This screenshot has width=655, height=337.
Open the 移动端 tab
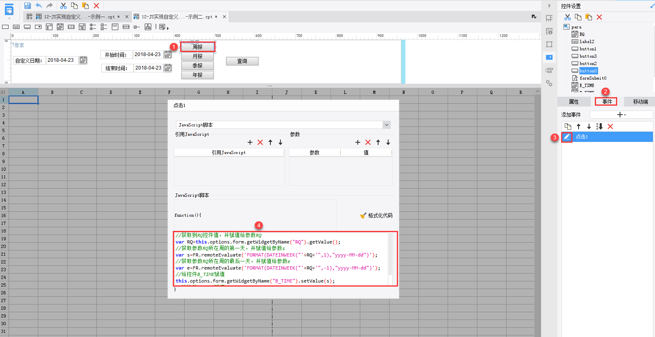coord(640,102)
